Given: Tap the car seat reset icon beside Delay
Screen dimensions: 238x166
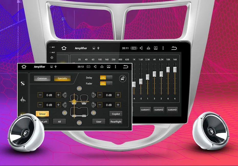Looking at the screenshot, I should (123, 79).
